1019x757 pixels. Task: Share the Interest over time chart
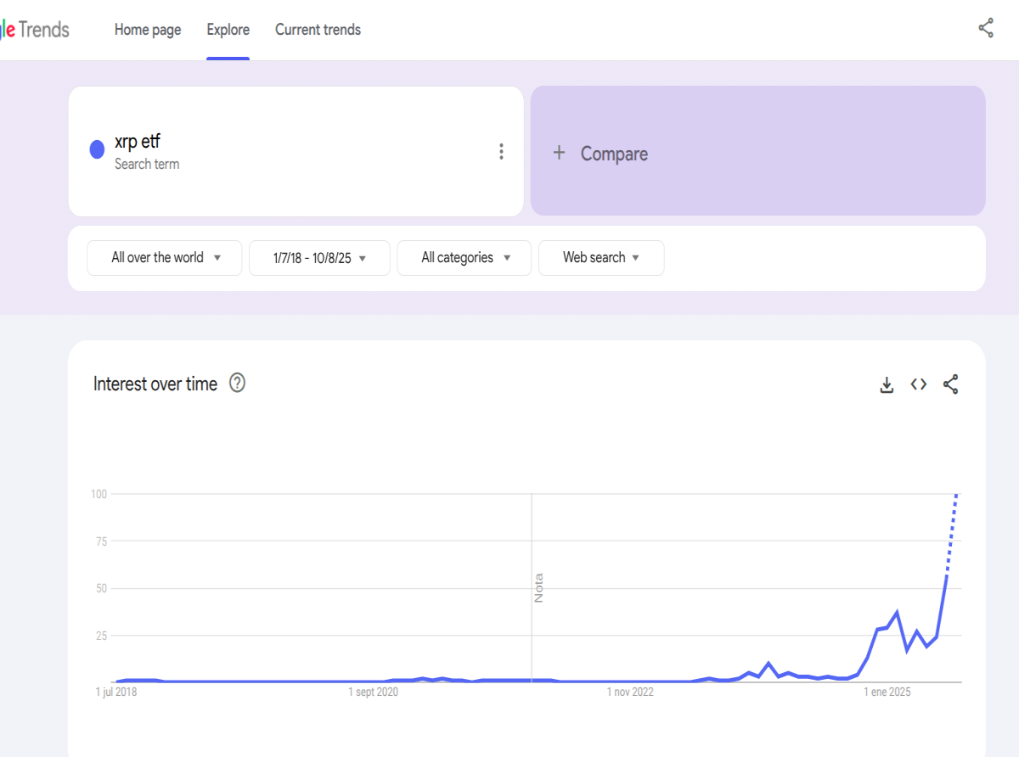tap(951, 384)
